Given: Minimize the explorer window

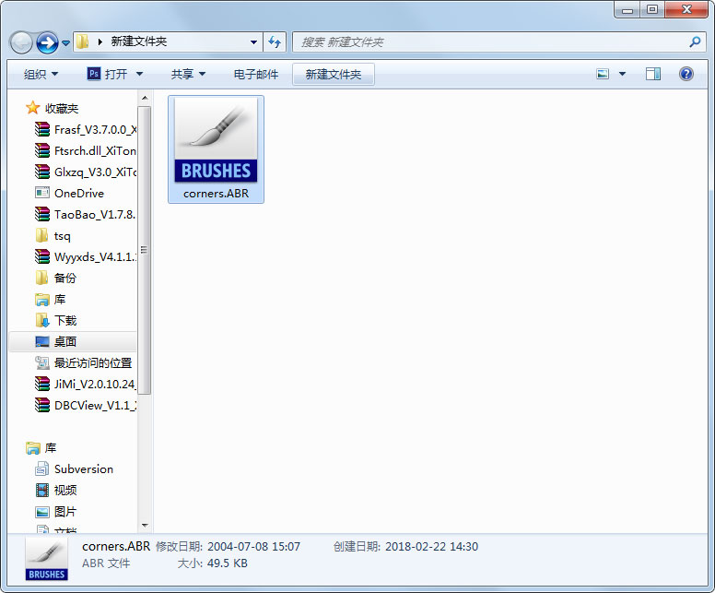Looking at the screenshot, I should pyautogui.click(x=627, y=9).
